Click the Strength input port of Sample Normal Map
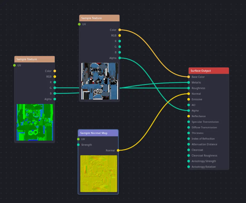 click(78, 145)
